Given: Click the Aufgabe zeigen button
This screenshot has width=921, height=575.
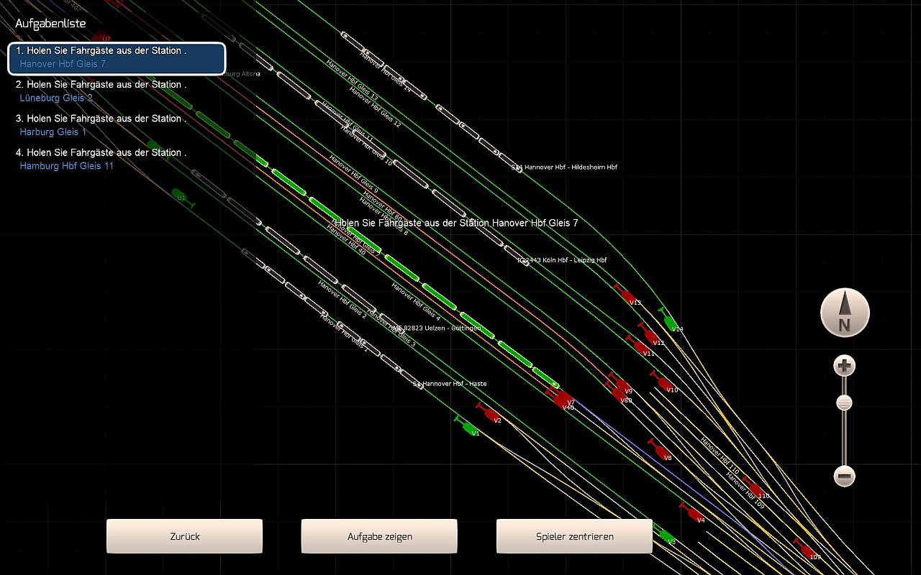Looking at the screenshot, I should (379, 536).
